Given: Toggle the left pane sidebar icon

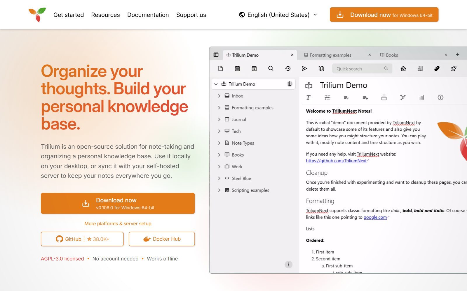Looking at the screenshot, I should (x=216, y=55).
